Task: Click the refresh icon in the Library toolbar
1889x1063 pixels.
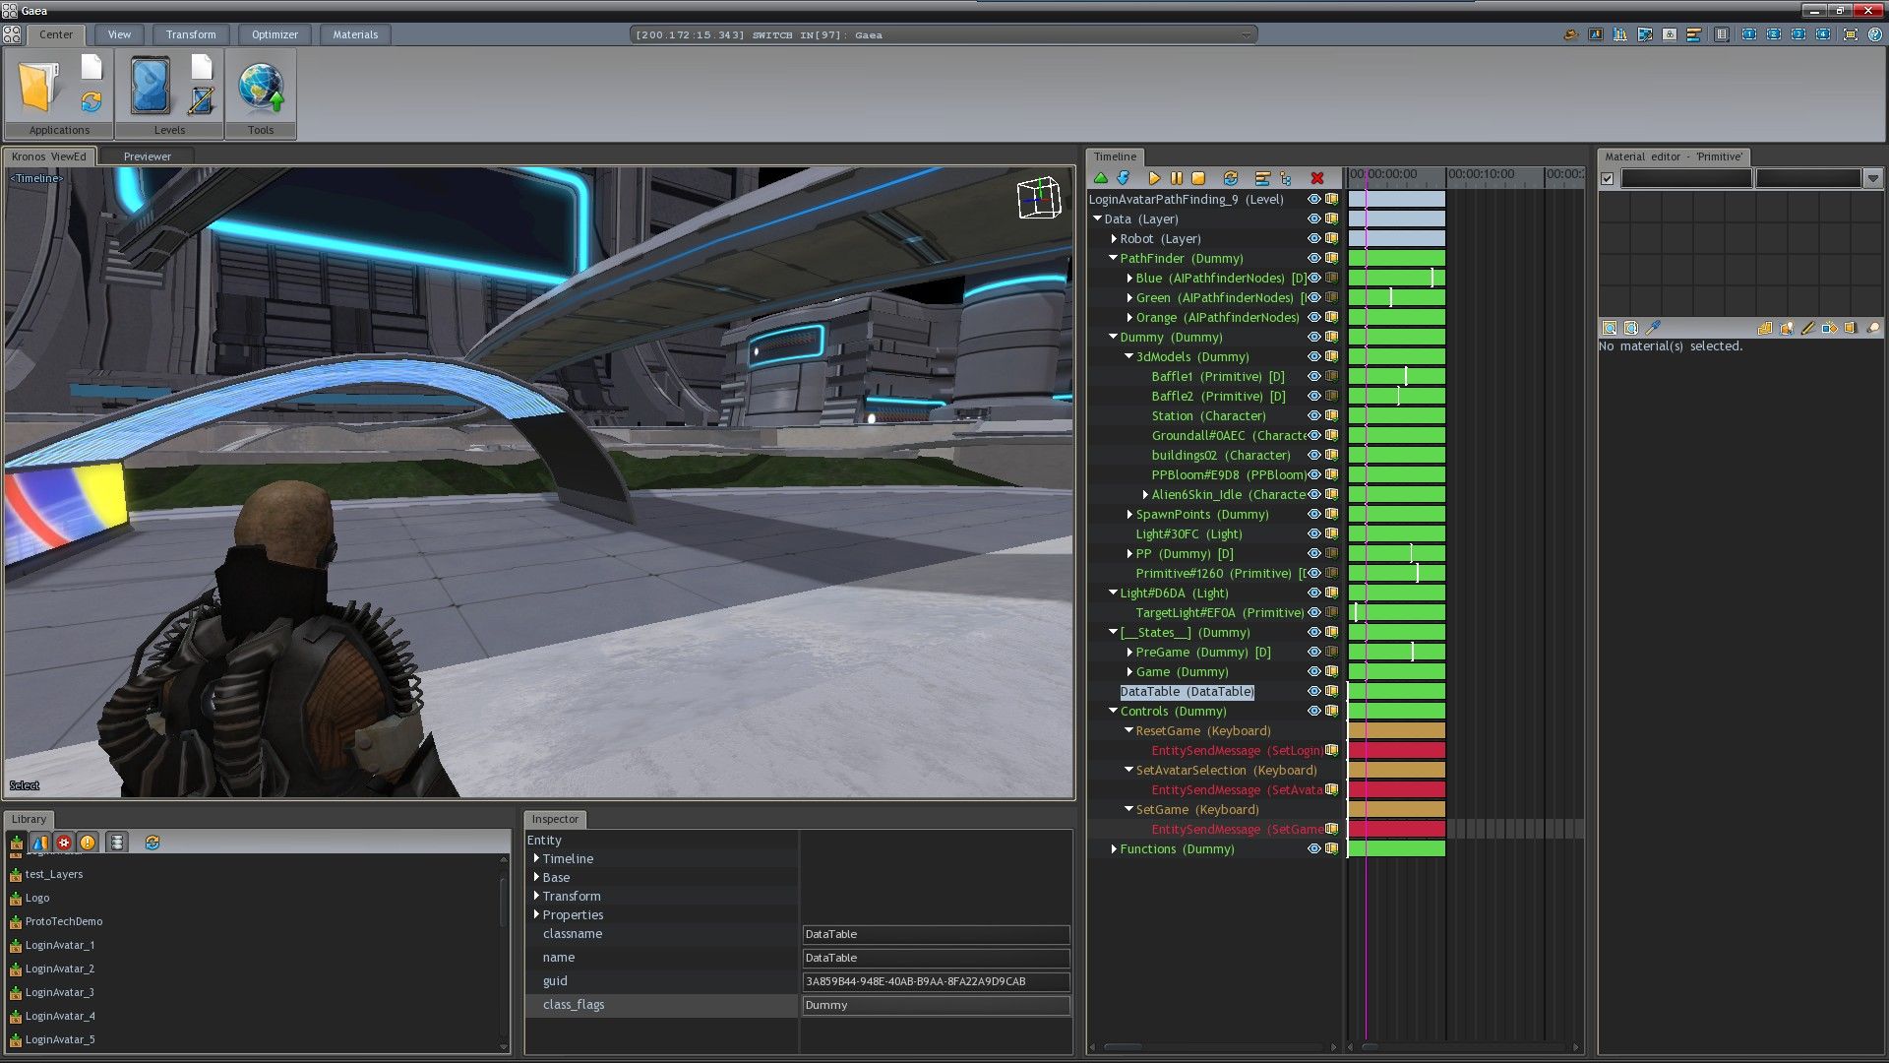Action: 152,843
